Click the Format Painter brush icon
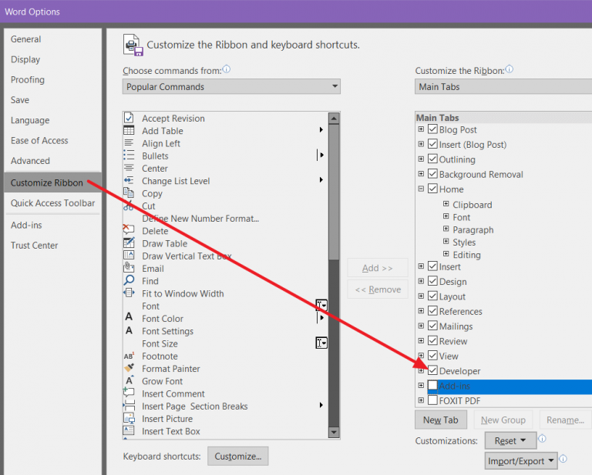The width and height of the screenshot is (592, 475). 129,367
